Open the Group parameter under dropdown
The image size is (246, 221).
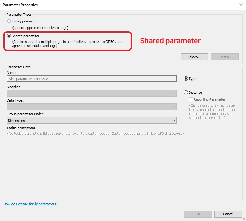(x=92, y=121)
